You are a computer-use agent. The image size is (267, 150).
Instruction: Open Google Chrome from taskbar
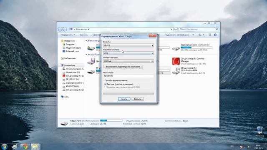pos(25,147)
